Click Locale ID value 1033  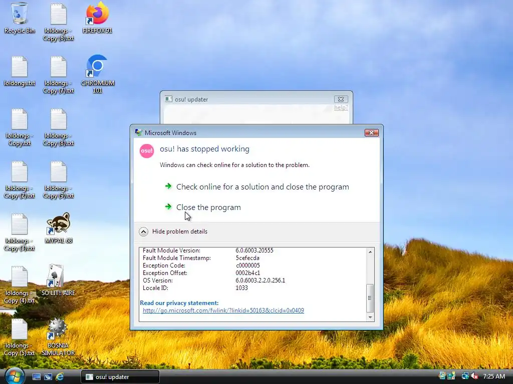click(241, 288)
